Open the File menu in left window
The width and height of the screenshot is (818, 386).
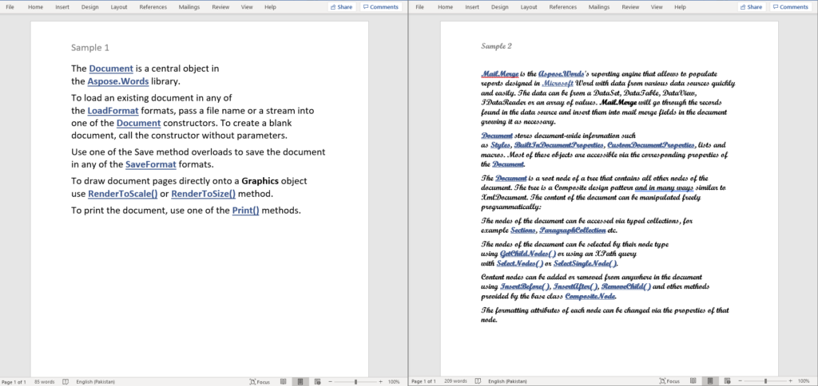(x=10, y=6)
